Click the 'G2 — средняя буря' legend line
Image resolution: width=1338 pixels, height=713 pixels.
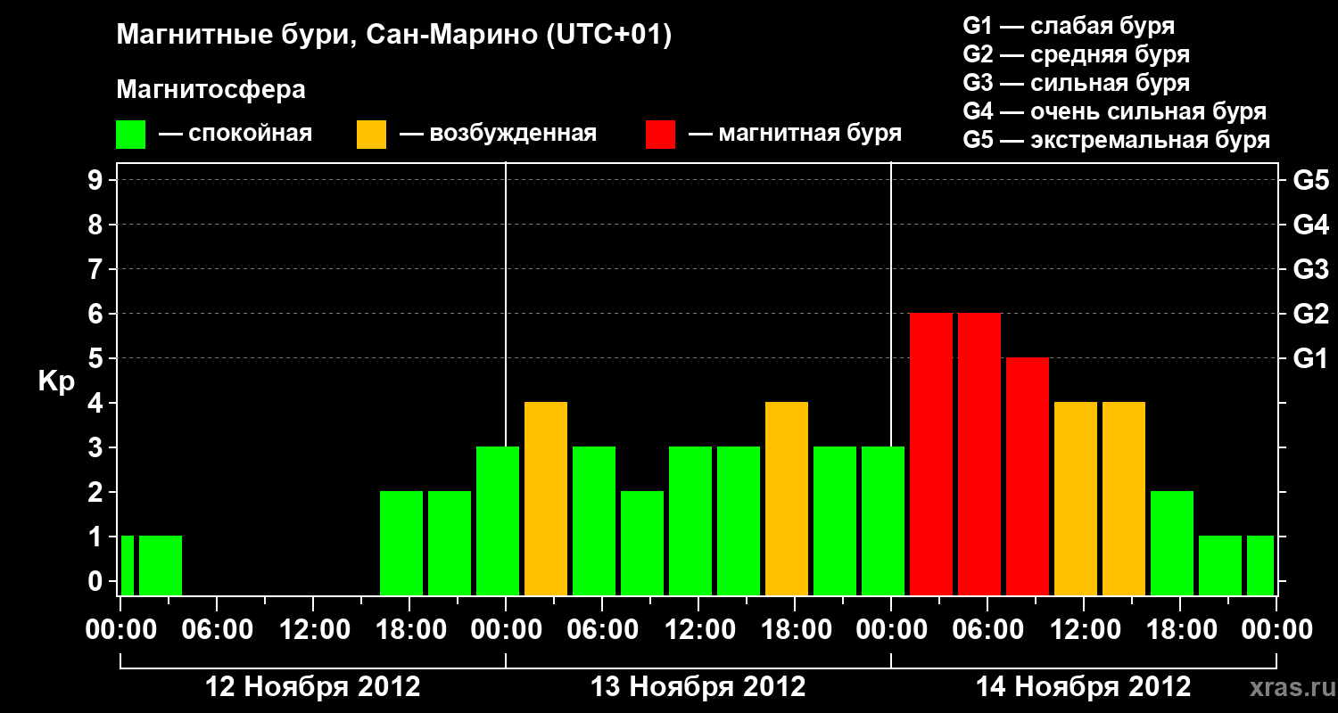tap(1077, 54)
